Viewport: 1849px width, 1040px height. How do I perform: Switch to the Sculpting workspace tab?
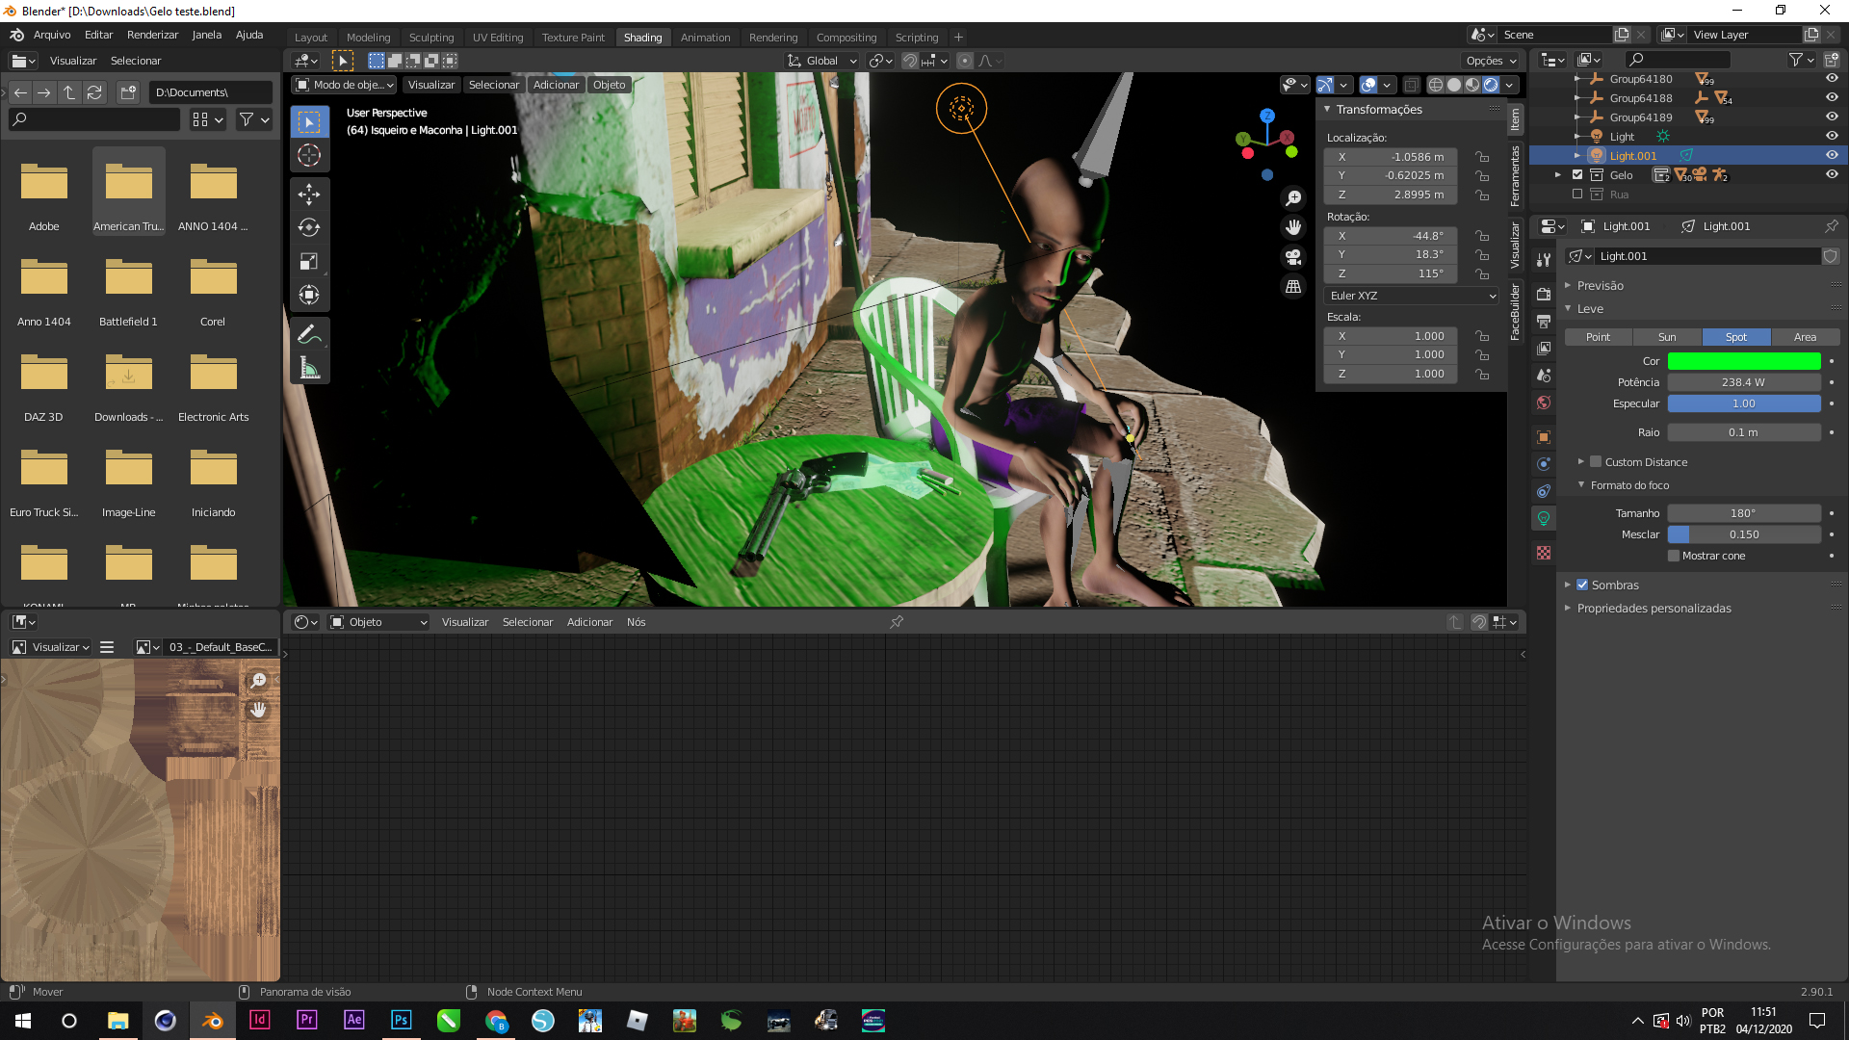(x=430, y=38)
